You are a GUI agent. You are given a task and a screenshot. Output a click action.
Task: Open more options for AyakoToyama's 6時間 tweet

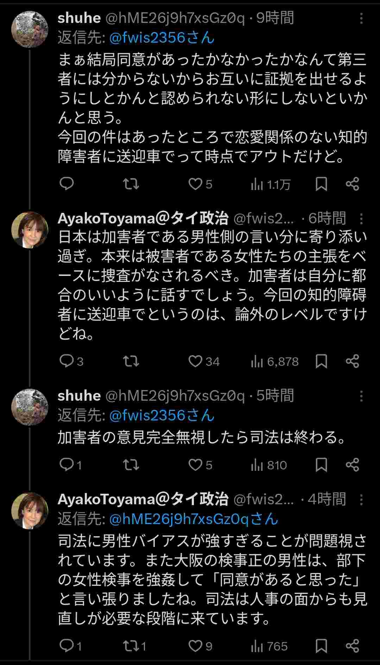[x=361, y=219]
